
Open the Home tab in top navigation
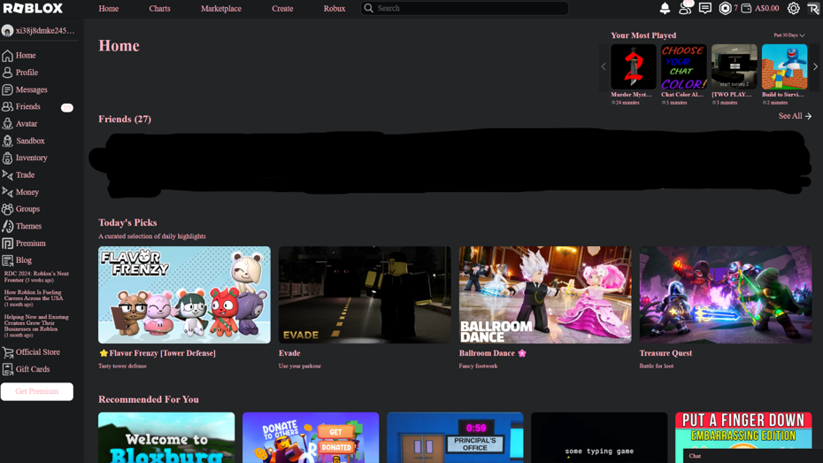[x=109, y=8]
